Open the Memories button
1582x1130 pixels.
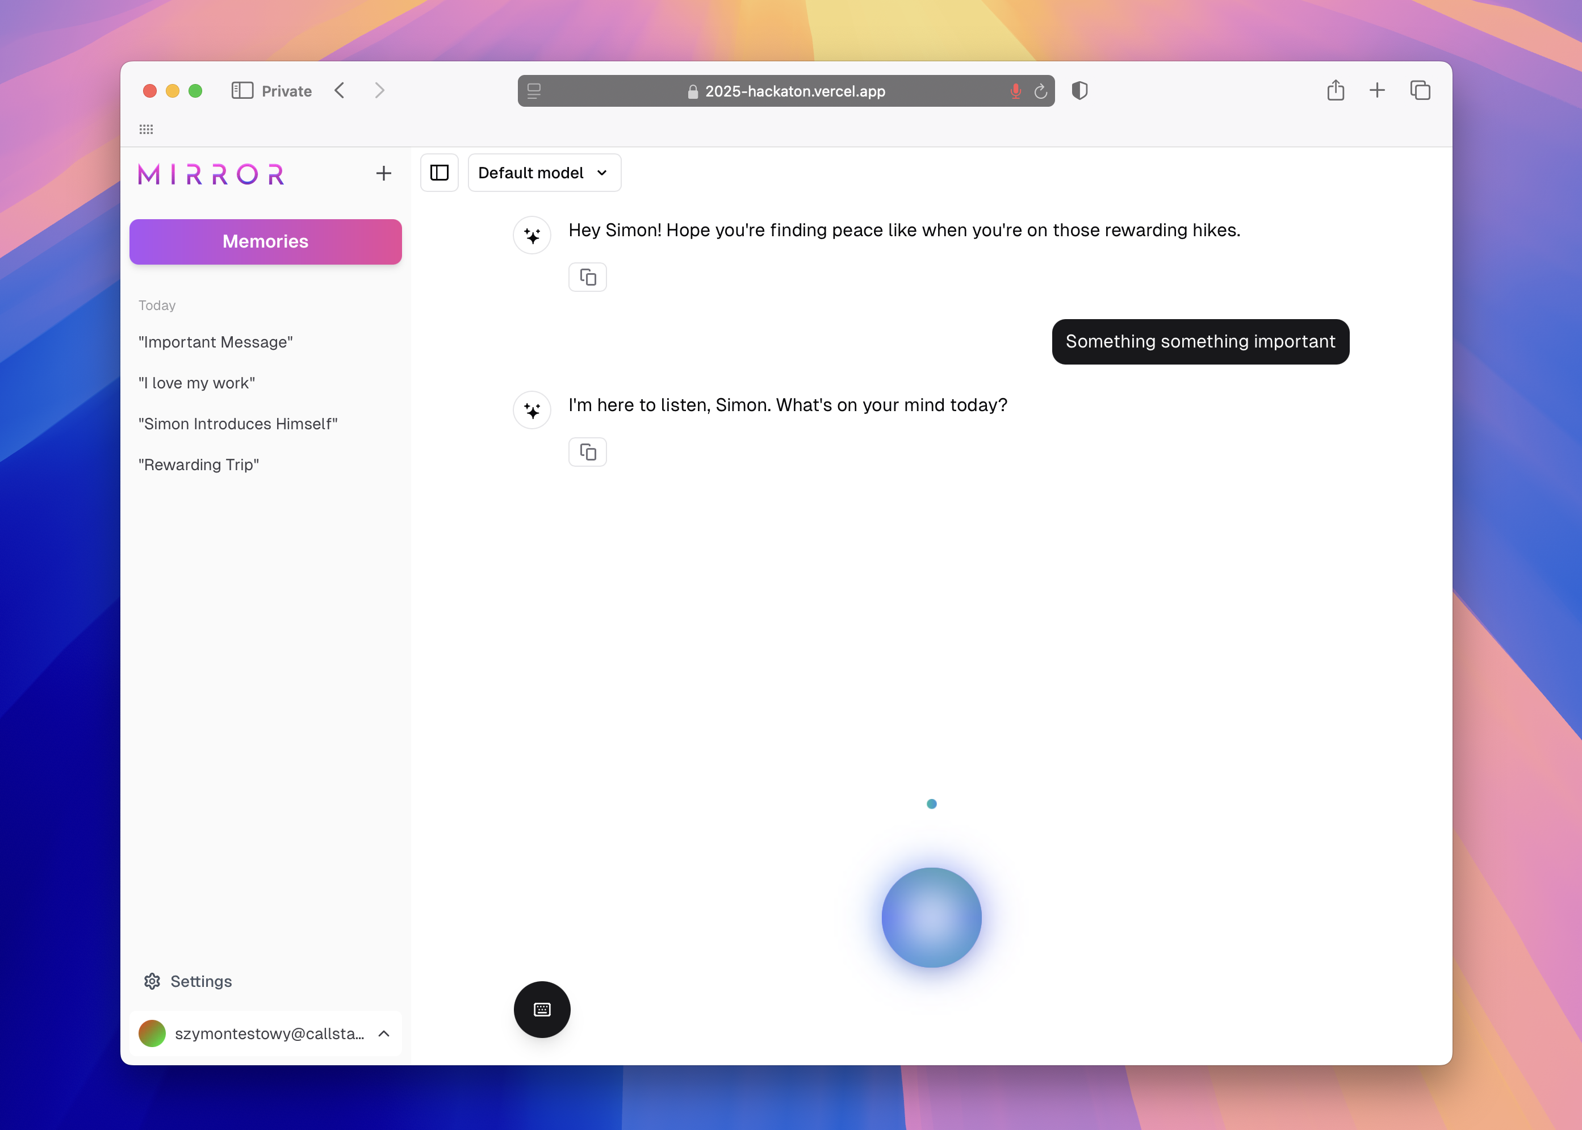click(x=265, y=241)
